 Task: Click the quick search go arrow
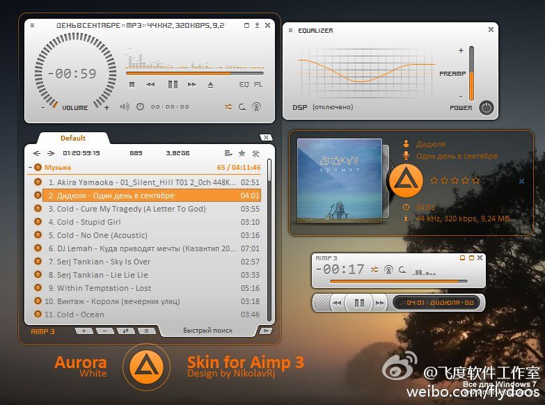[266, 331]
